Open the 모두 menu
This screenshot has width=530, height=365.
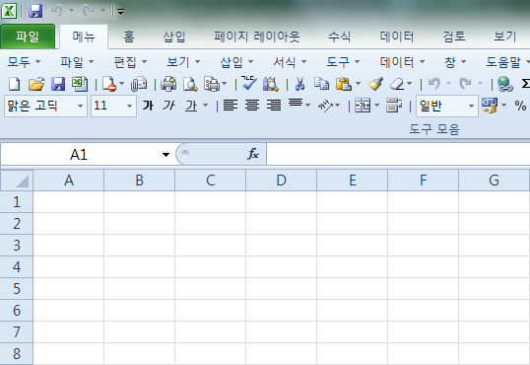pyautogui.click(x=24, y=61)
